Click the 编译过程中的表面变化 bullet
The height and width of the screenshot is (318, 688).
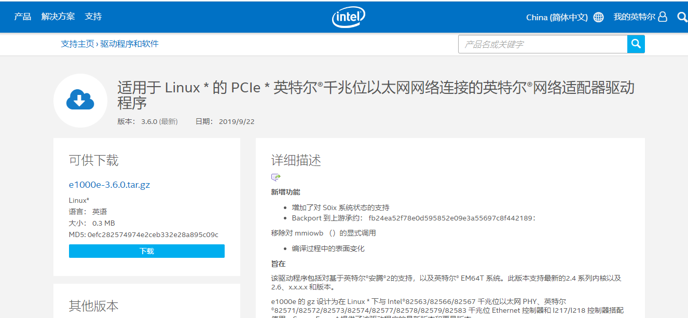(328, 248)
